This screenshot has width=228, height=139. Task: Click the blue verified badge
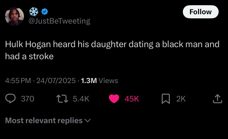[45, 12]
